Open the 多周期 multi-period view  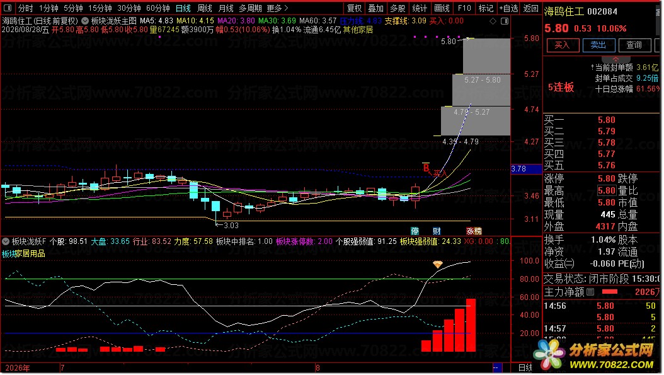coord(250,8)
